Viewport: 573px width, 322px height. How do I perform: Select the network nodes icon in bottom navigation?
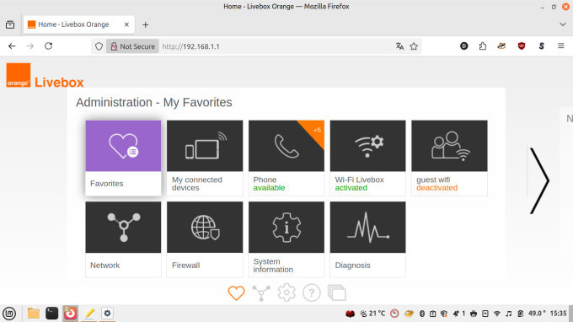261,293
